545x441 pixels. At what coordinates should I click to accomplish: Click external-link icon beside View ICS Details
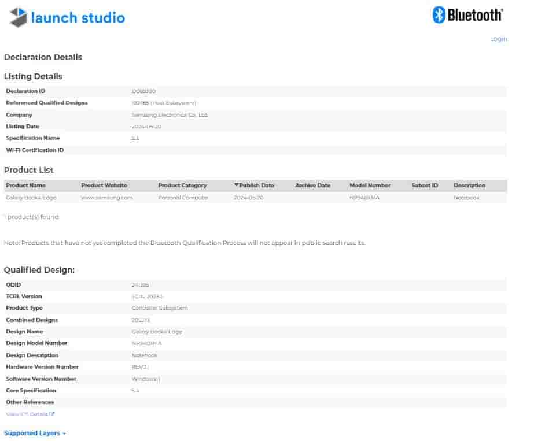click(52, 414)
